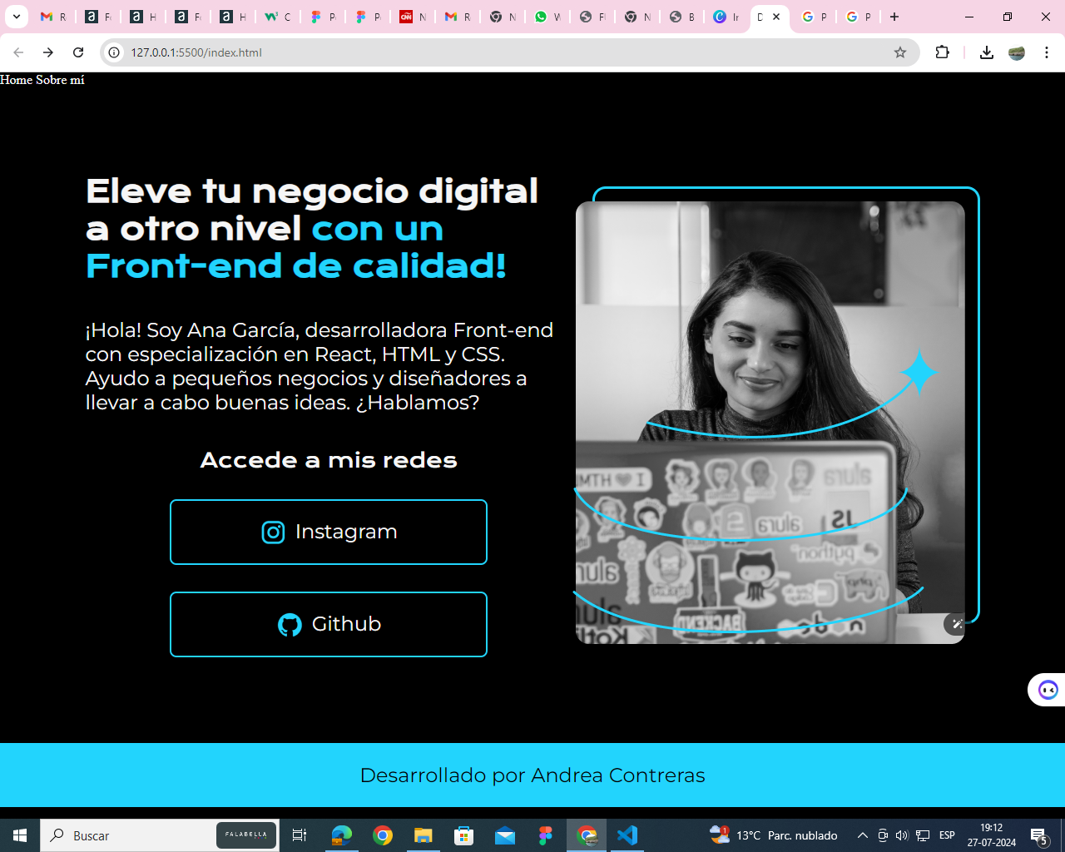Viewport: 1065px width, 852px height.
Task: Open the floating assistant extension bubble
Action: click(1048, 690)
